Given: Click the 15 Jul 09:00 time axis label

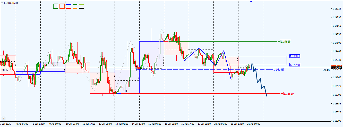Looking at the screenshot, I should tap(155, 124).
